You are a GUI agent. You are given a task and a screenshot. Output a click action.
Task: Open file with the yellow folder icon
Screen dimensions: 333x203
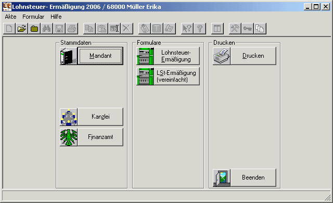tap(22, 29)
